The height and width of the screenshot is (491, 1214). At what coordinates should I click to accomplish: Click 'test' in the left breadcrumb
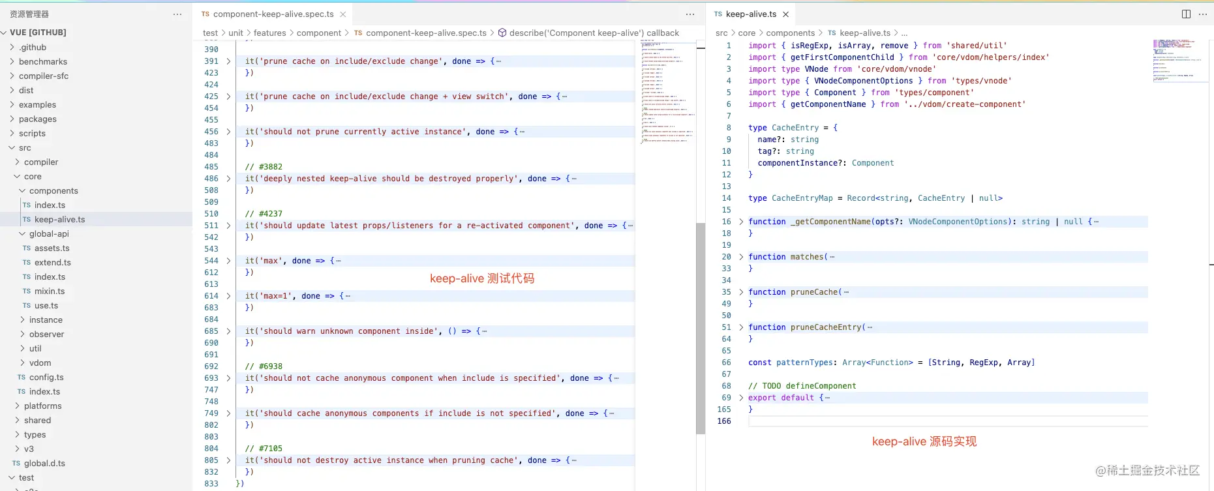(x=210, y=33)
